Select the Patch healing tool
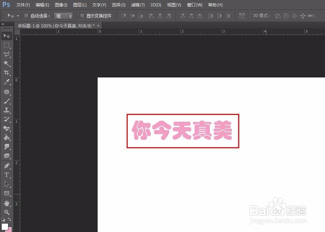Screen dimensions: 325x232 [7, 91]
